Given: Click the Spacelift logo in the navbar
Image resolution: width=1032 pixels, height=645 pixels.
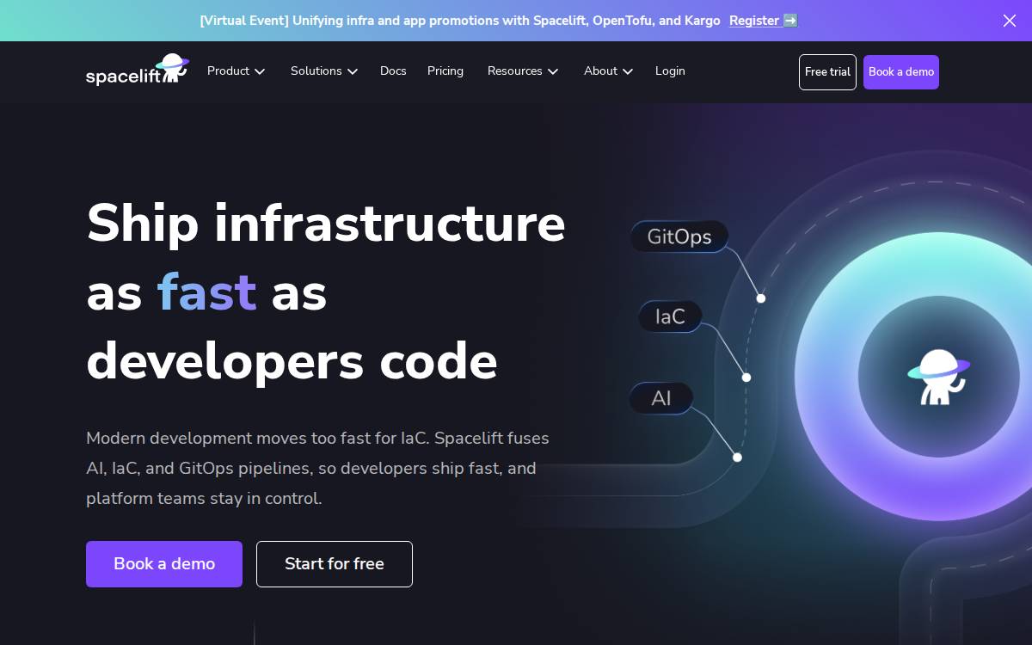Looking at the screenshot, I should click(137, 71).
